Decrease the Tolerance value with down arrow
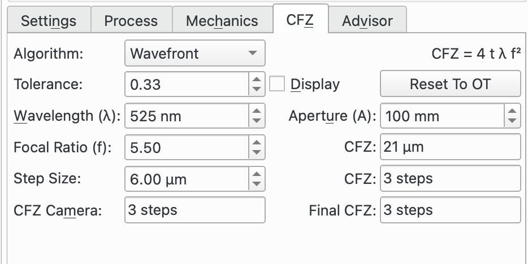528x264 pixels. [x=257, y=89]
